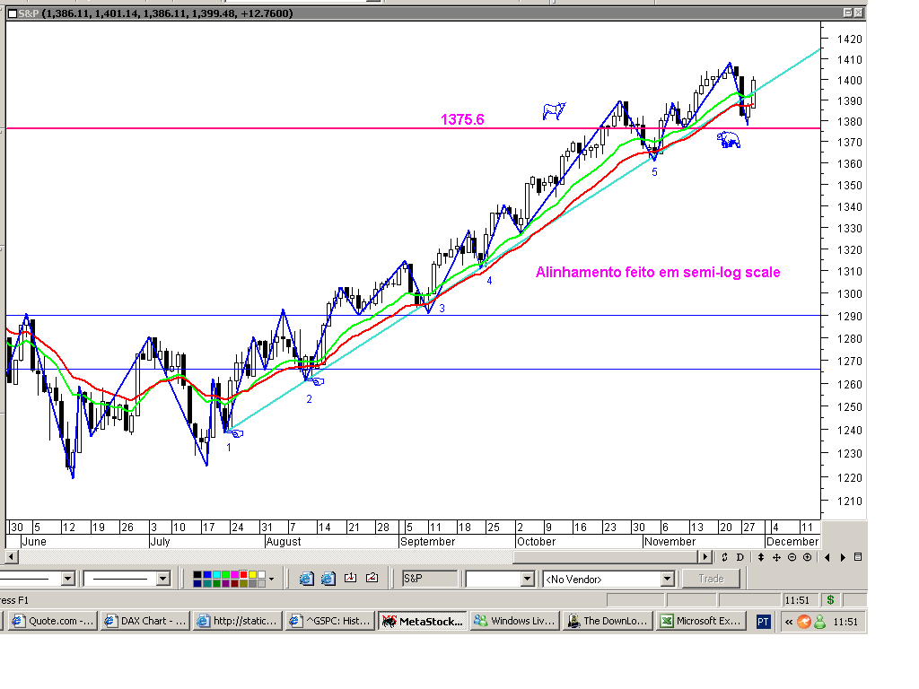Pick the red color swatch
This screenshot has width=919, height=689.
click(x=243, y=575)
